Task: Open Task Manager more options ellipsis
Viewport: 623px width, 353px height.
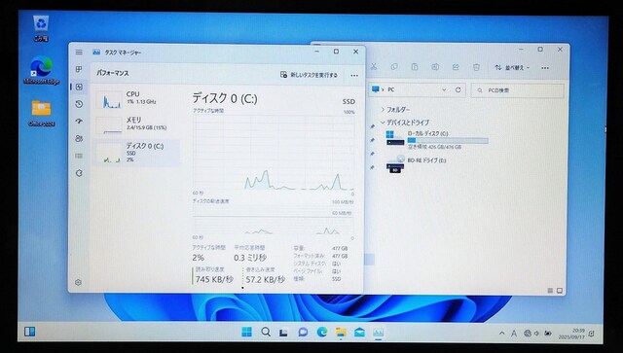Action: click(354, 75)
